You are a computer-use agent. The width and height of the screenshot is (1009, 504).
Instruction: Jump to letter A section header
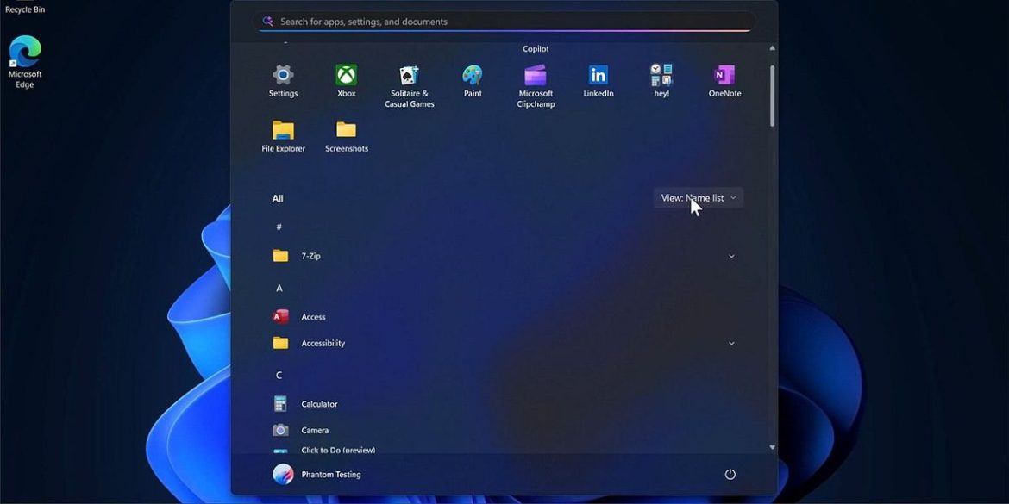tap(279, 288)
